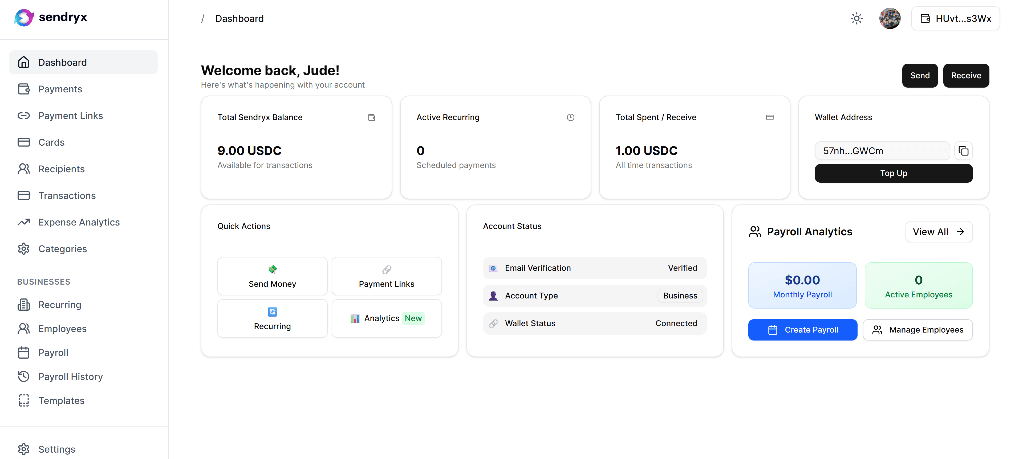The width and height of the screenshot is (1019, 459).
Task: Open Analytics New quick action
Action: click(387, 318)
